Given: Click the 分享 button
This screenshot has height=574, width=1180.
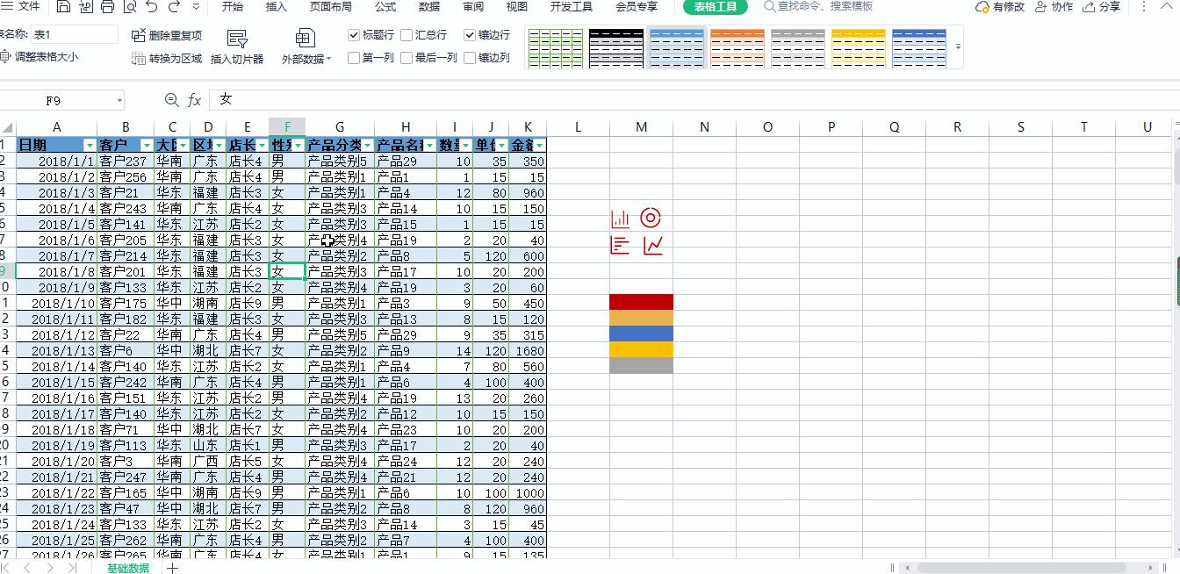Looking at the screenshot, I should [x=1107, y=8].
